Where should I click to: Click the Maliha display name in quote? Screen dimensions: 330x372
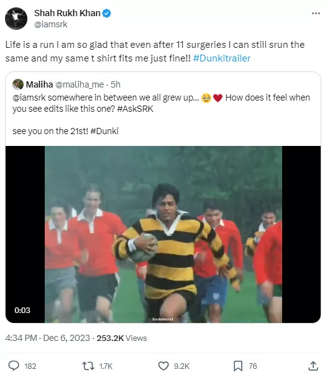point(39,84)
